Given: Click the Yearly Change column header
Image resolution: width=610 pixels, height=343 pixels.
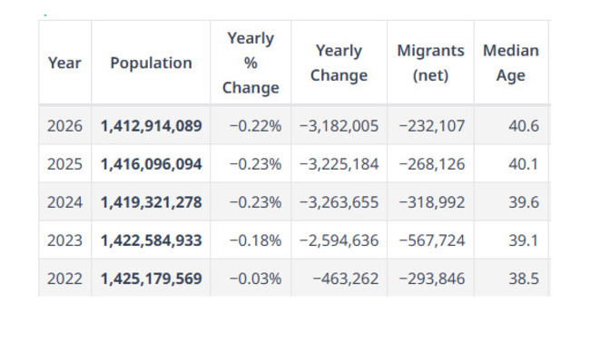Looking at the screenshot, I should point(339,63).
